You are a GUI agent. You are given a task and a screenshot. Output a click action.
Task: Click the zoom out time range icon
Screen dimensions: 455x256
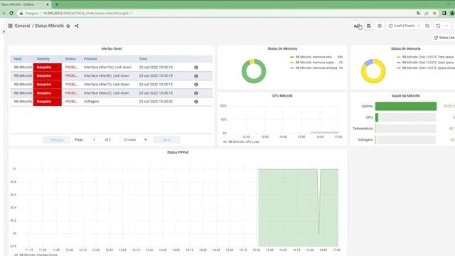(427, 26)
